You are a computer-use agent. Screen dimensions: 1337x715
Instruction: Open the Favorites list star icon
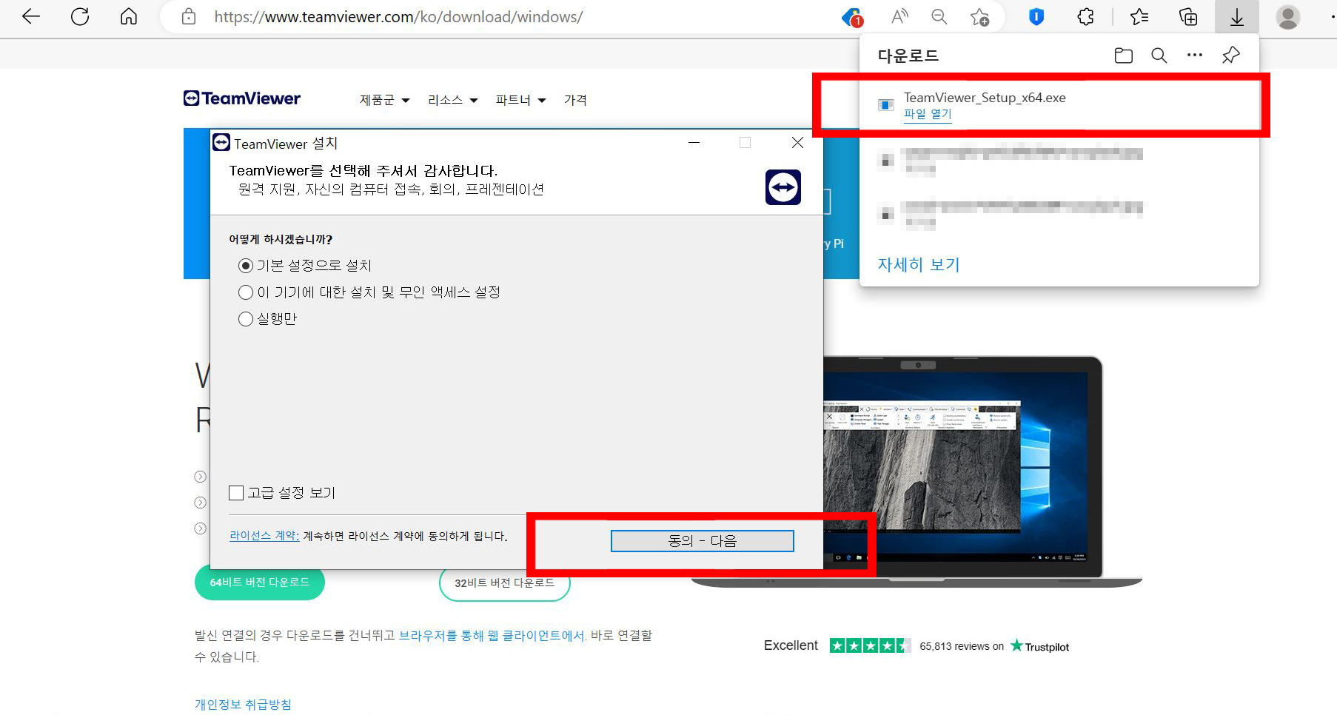(x=1139, y=16)
